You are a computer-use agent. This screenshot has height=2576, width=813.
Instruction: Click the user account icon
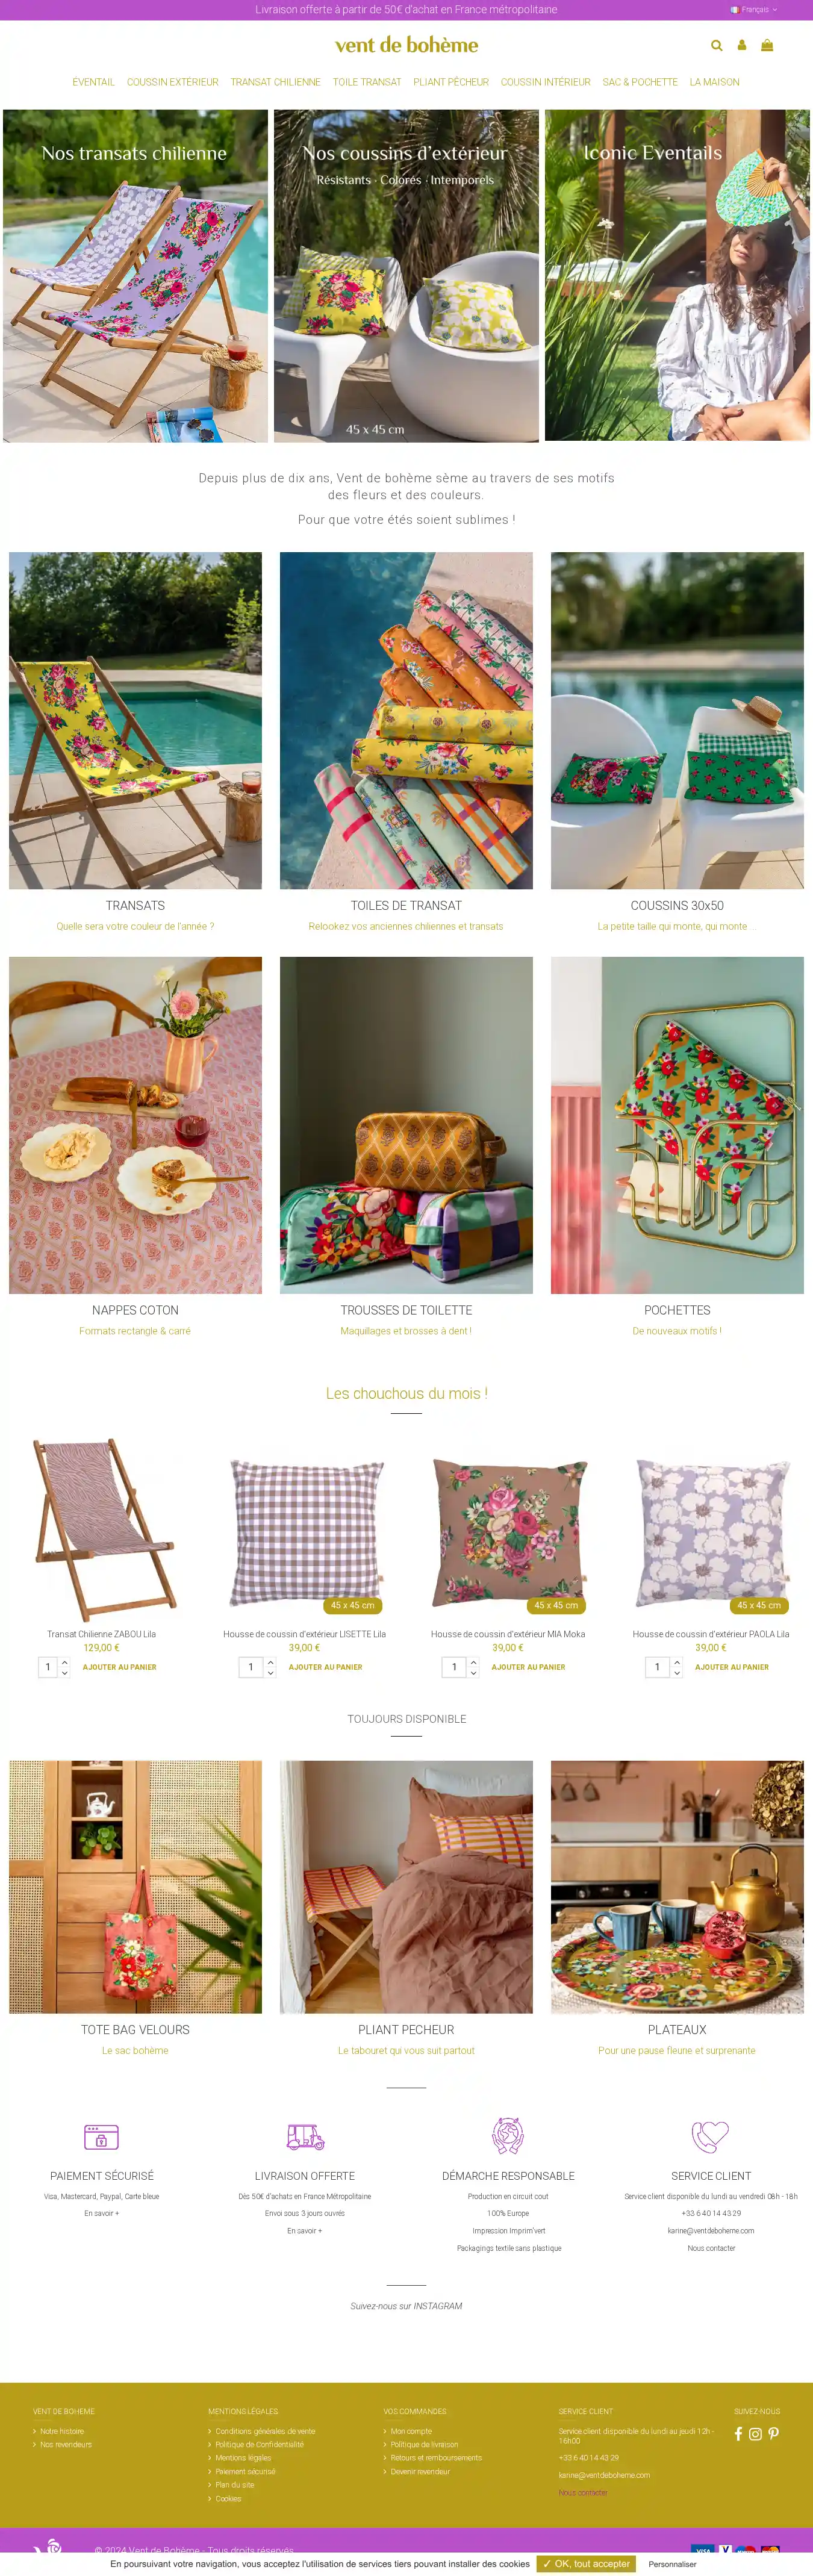742,45
